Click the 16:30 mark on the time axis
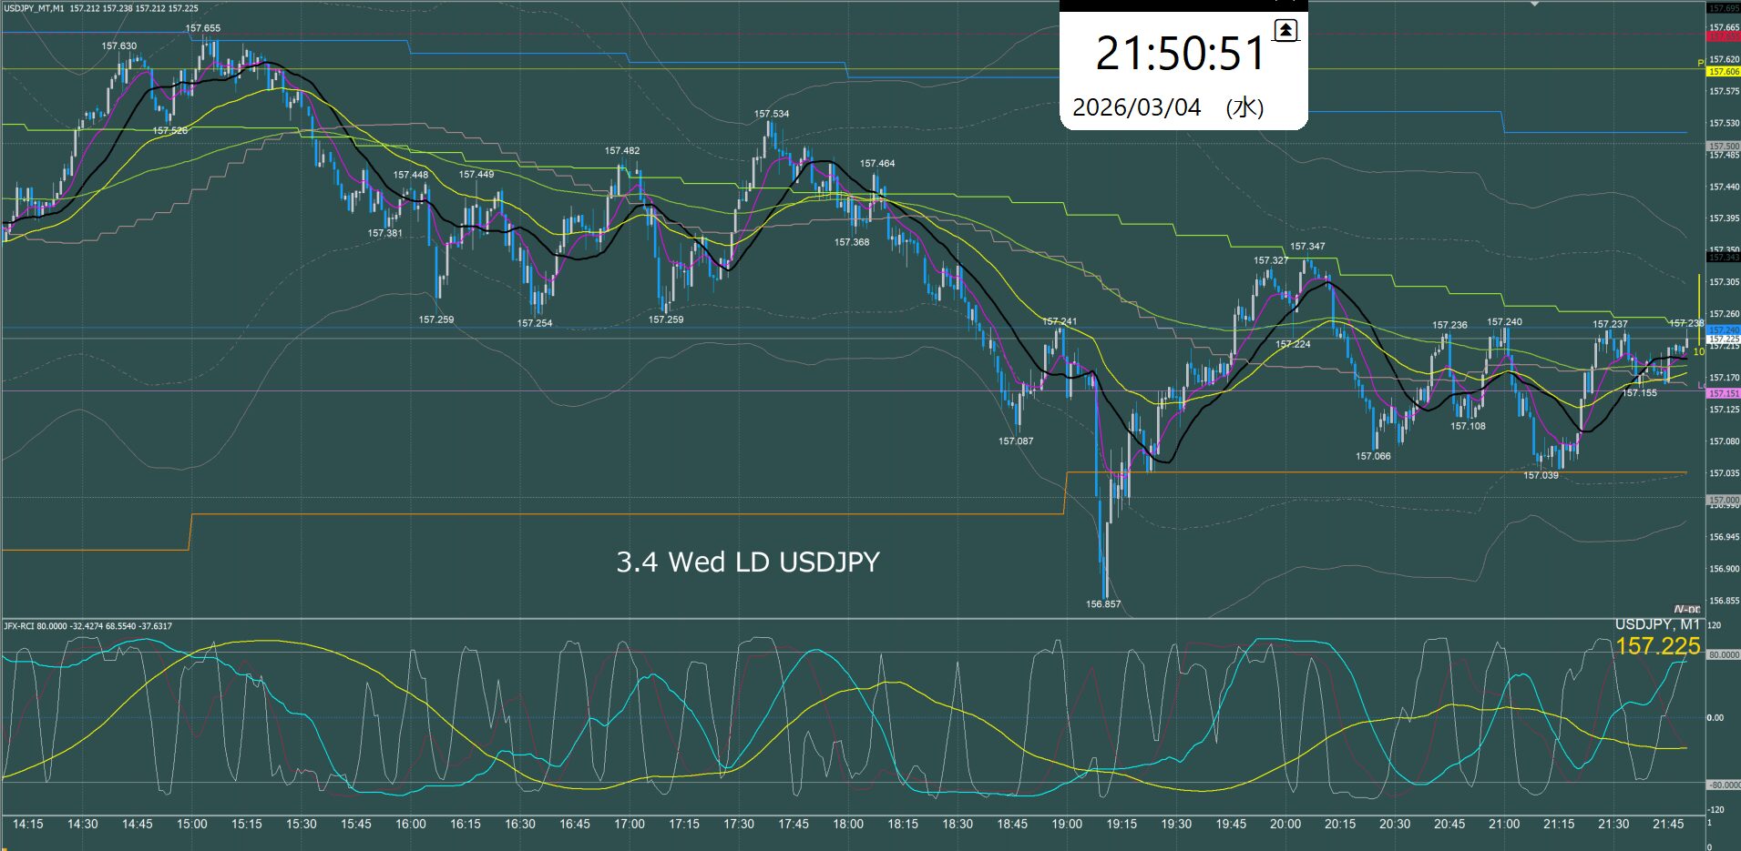Screen dimensions: 1741x851 (x=520, y=824)
